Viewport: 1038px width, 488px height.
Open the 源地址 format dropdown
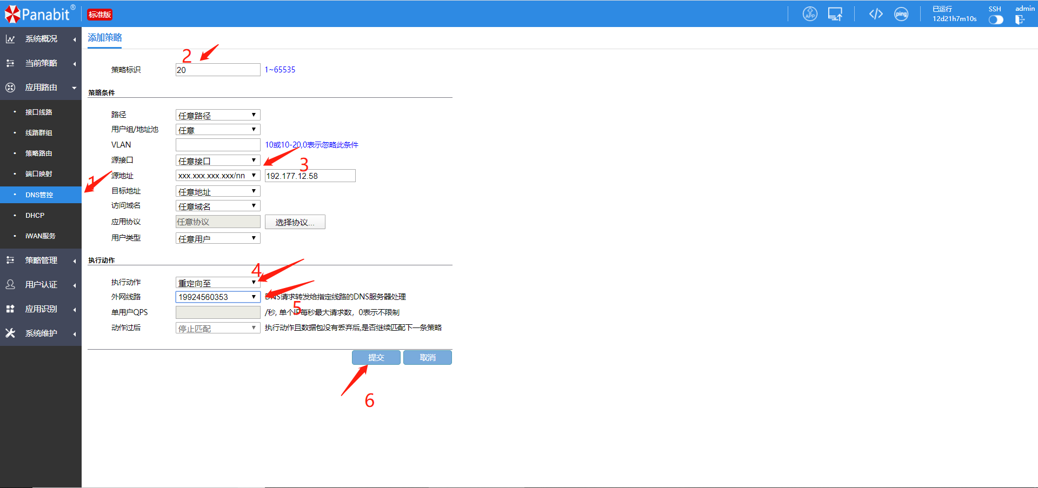(x=217, y=176)
